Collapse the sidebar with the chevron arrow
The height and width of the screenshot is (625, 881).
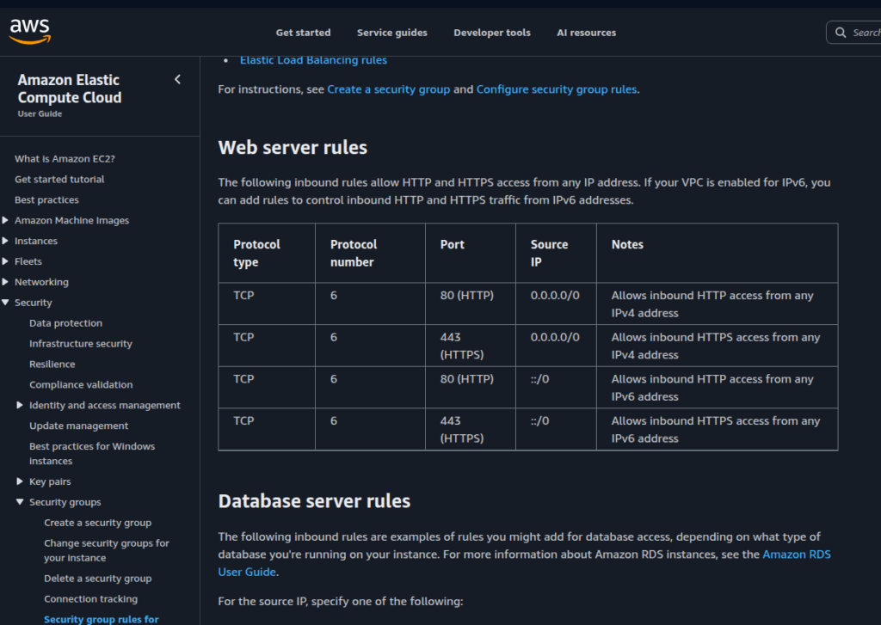[177, 78]
